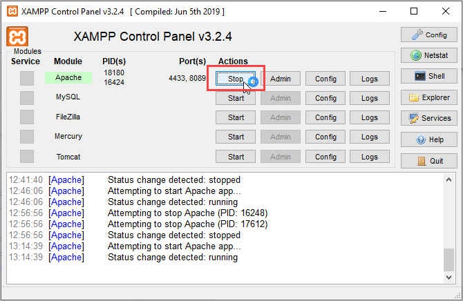Toggle the Apache service checkbox

click(27, 79)
